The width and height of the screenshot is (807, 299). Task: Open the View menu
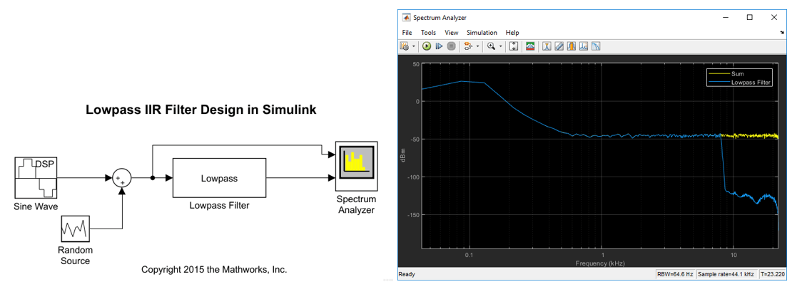click(x=452, y=32)
